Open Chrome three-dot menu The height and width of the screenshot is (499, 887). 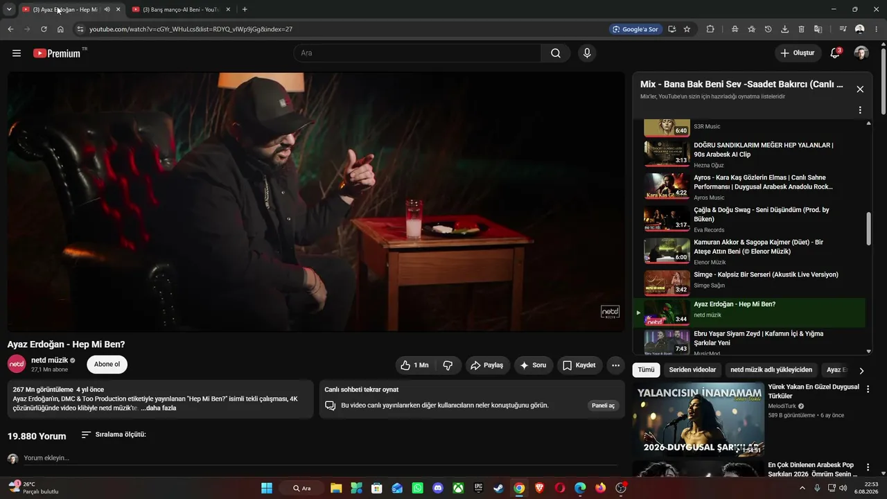click(876, 29)
